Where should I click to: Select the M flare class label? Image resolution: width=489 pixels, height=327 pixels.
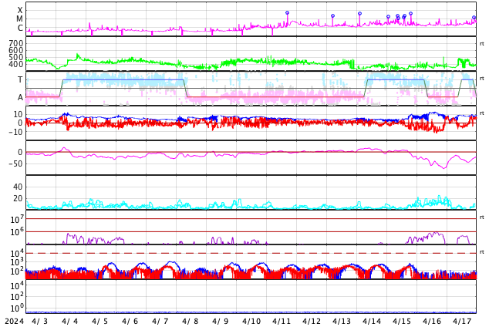coord(19,19)
